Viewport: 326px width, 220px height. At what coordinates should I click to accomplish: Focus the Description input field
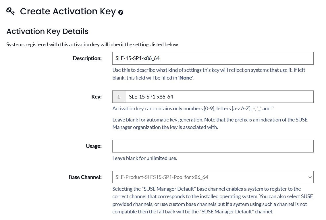tap(213, 58)
